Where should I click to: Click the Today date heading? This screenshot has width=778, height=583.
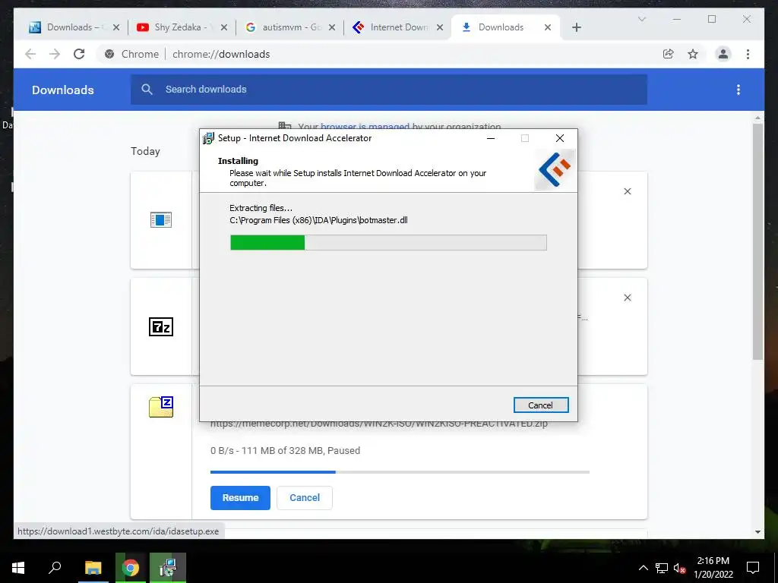145,151
